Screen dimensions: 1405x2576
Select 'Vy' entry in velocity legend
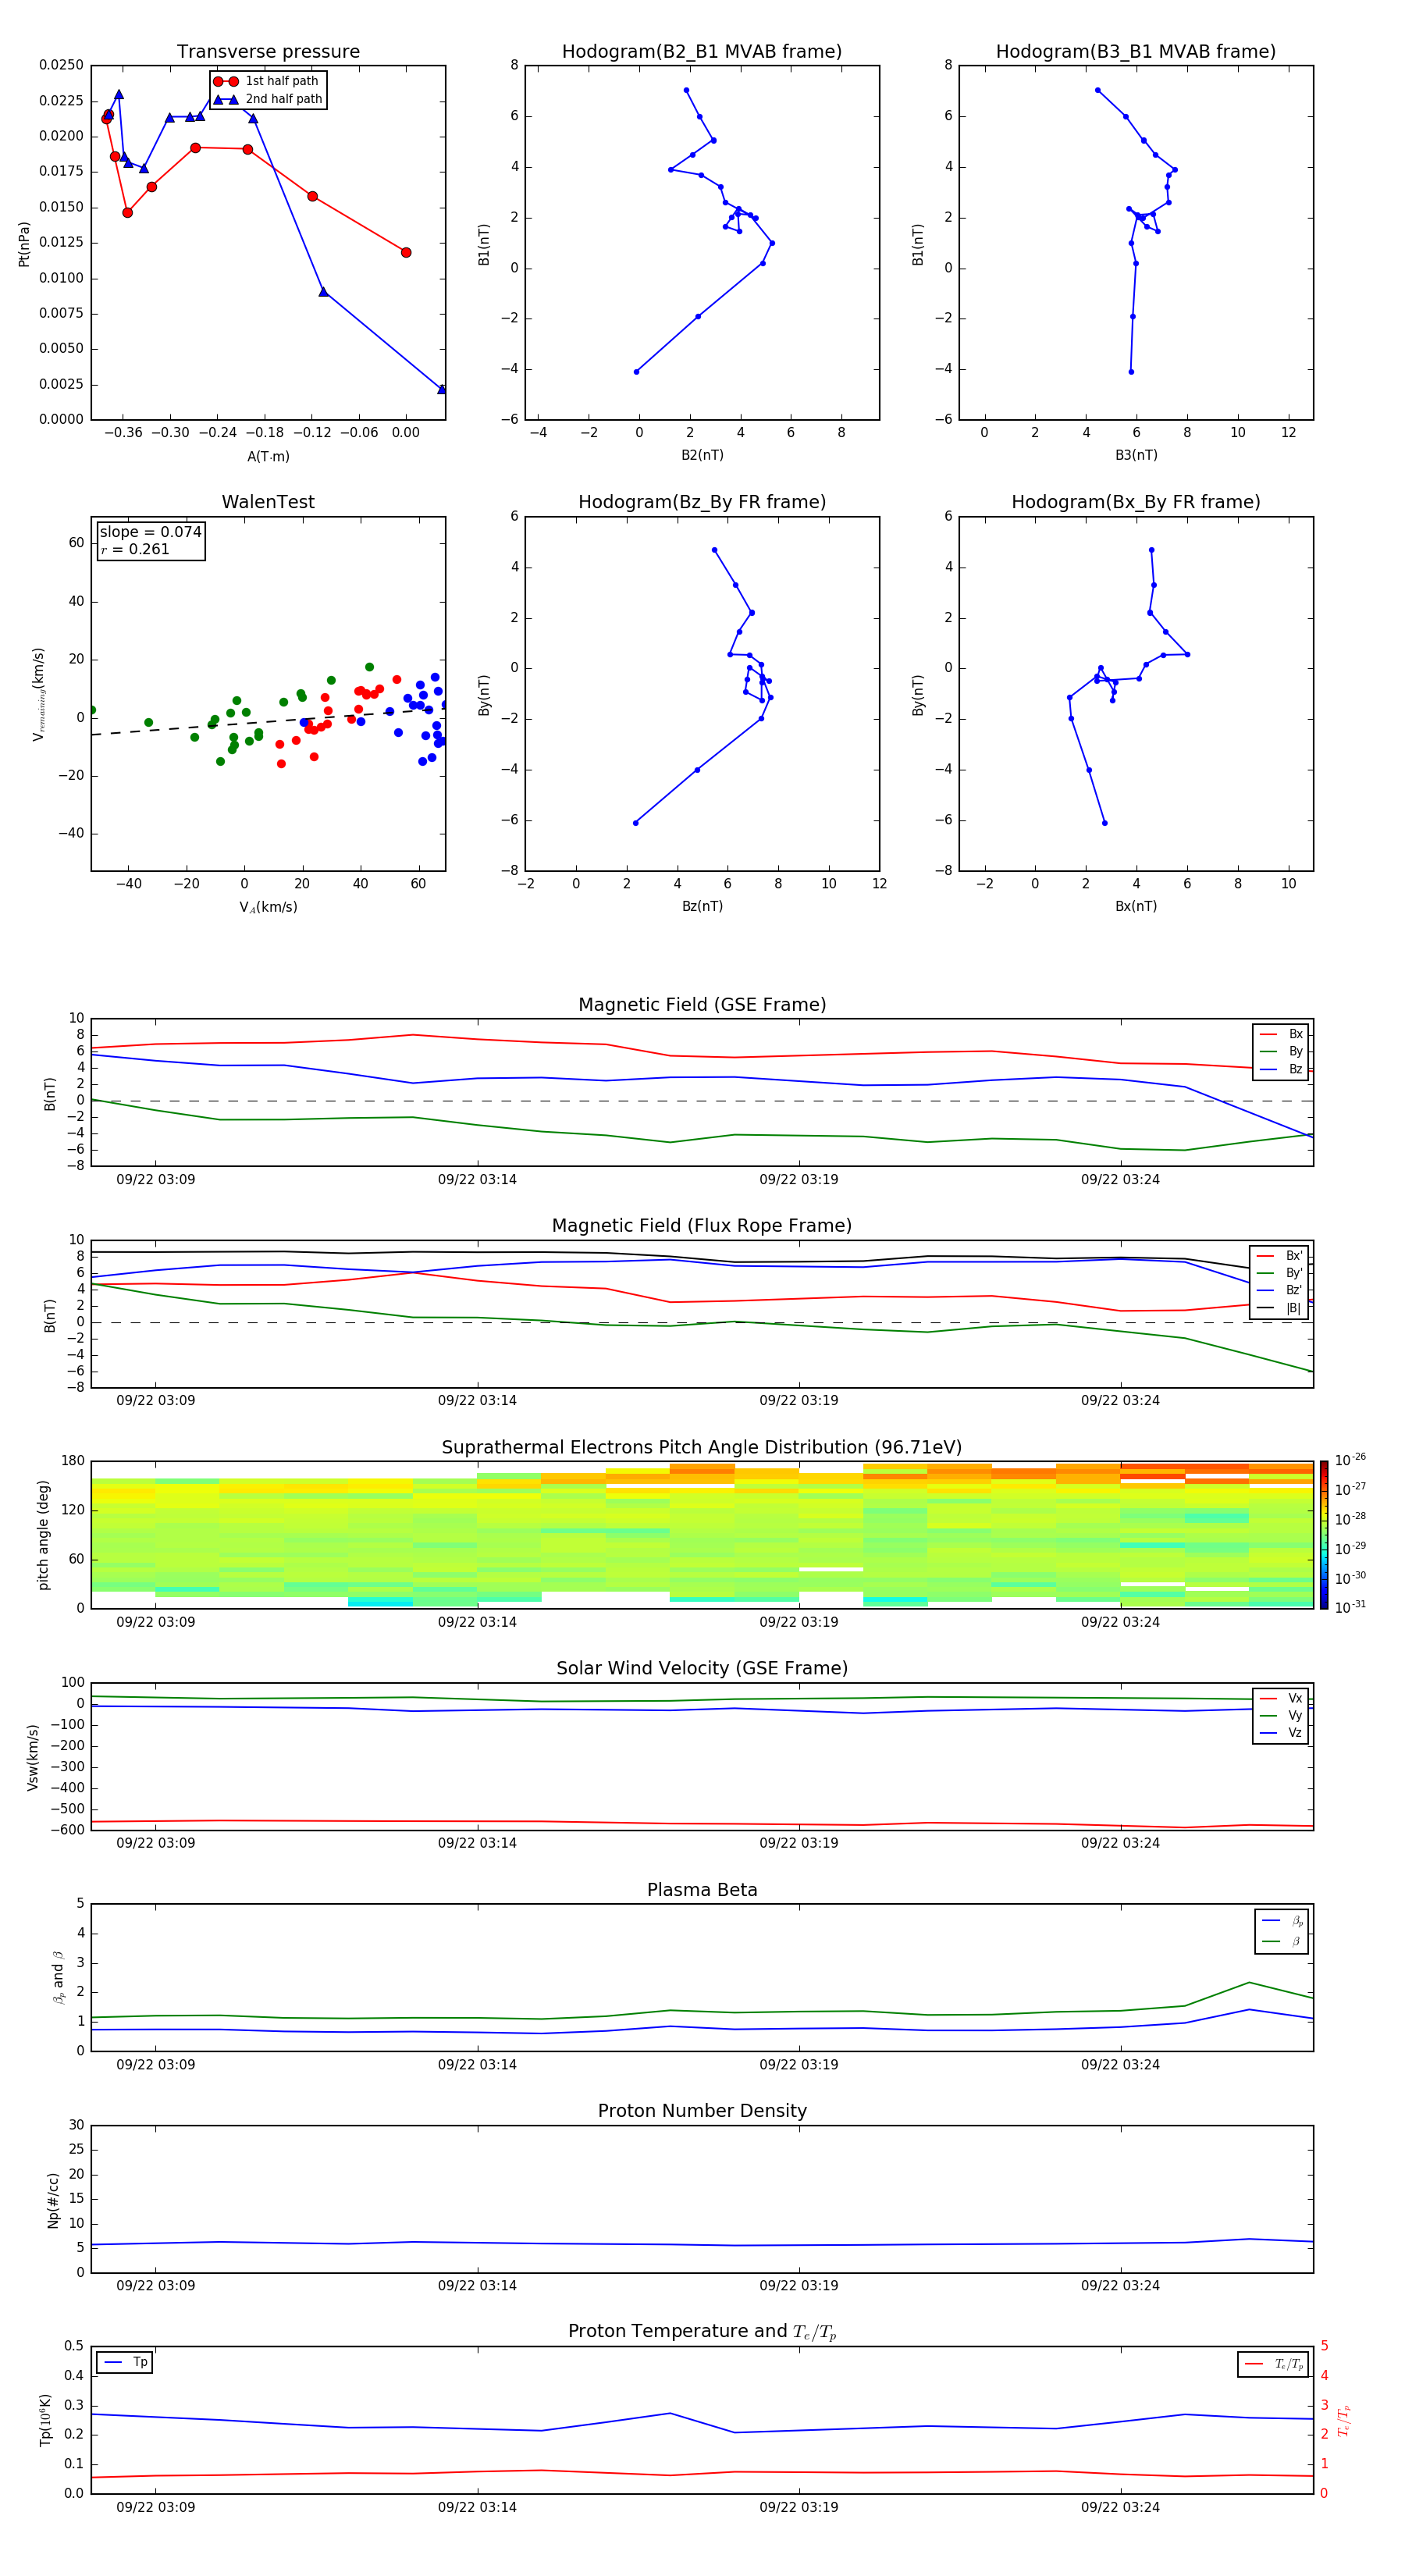pos(1281,1716)
